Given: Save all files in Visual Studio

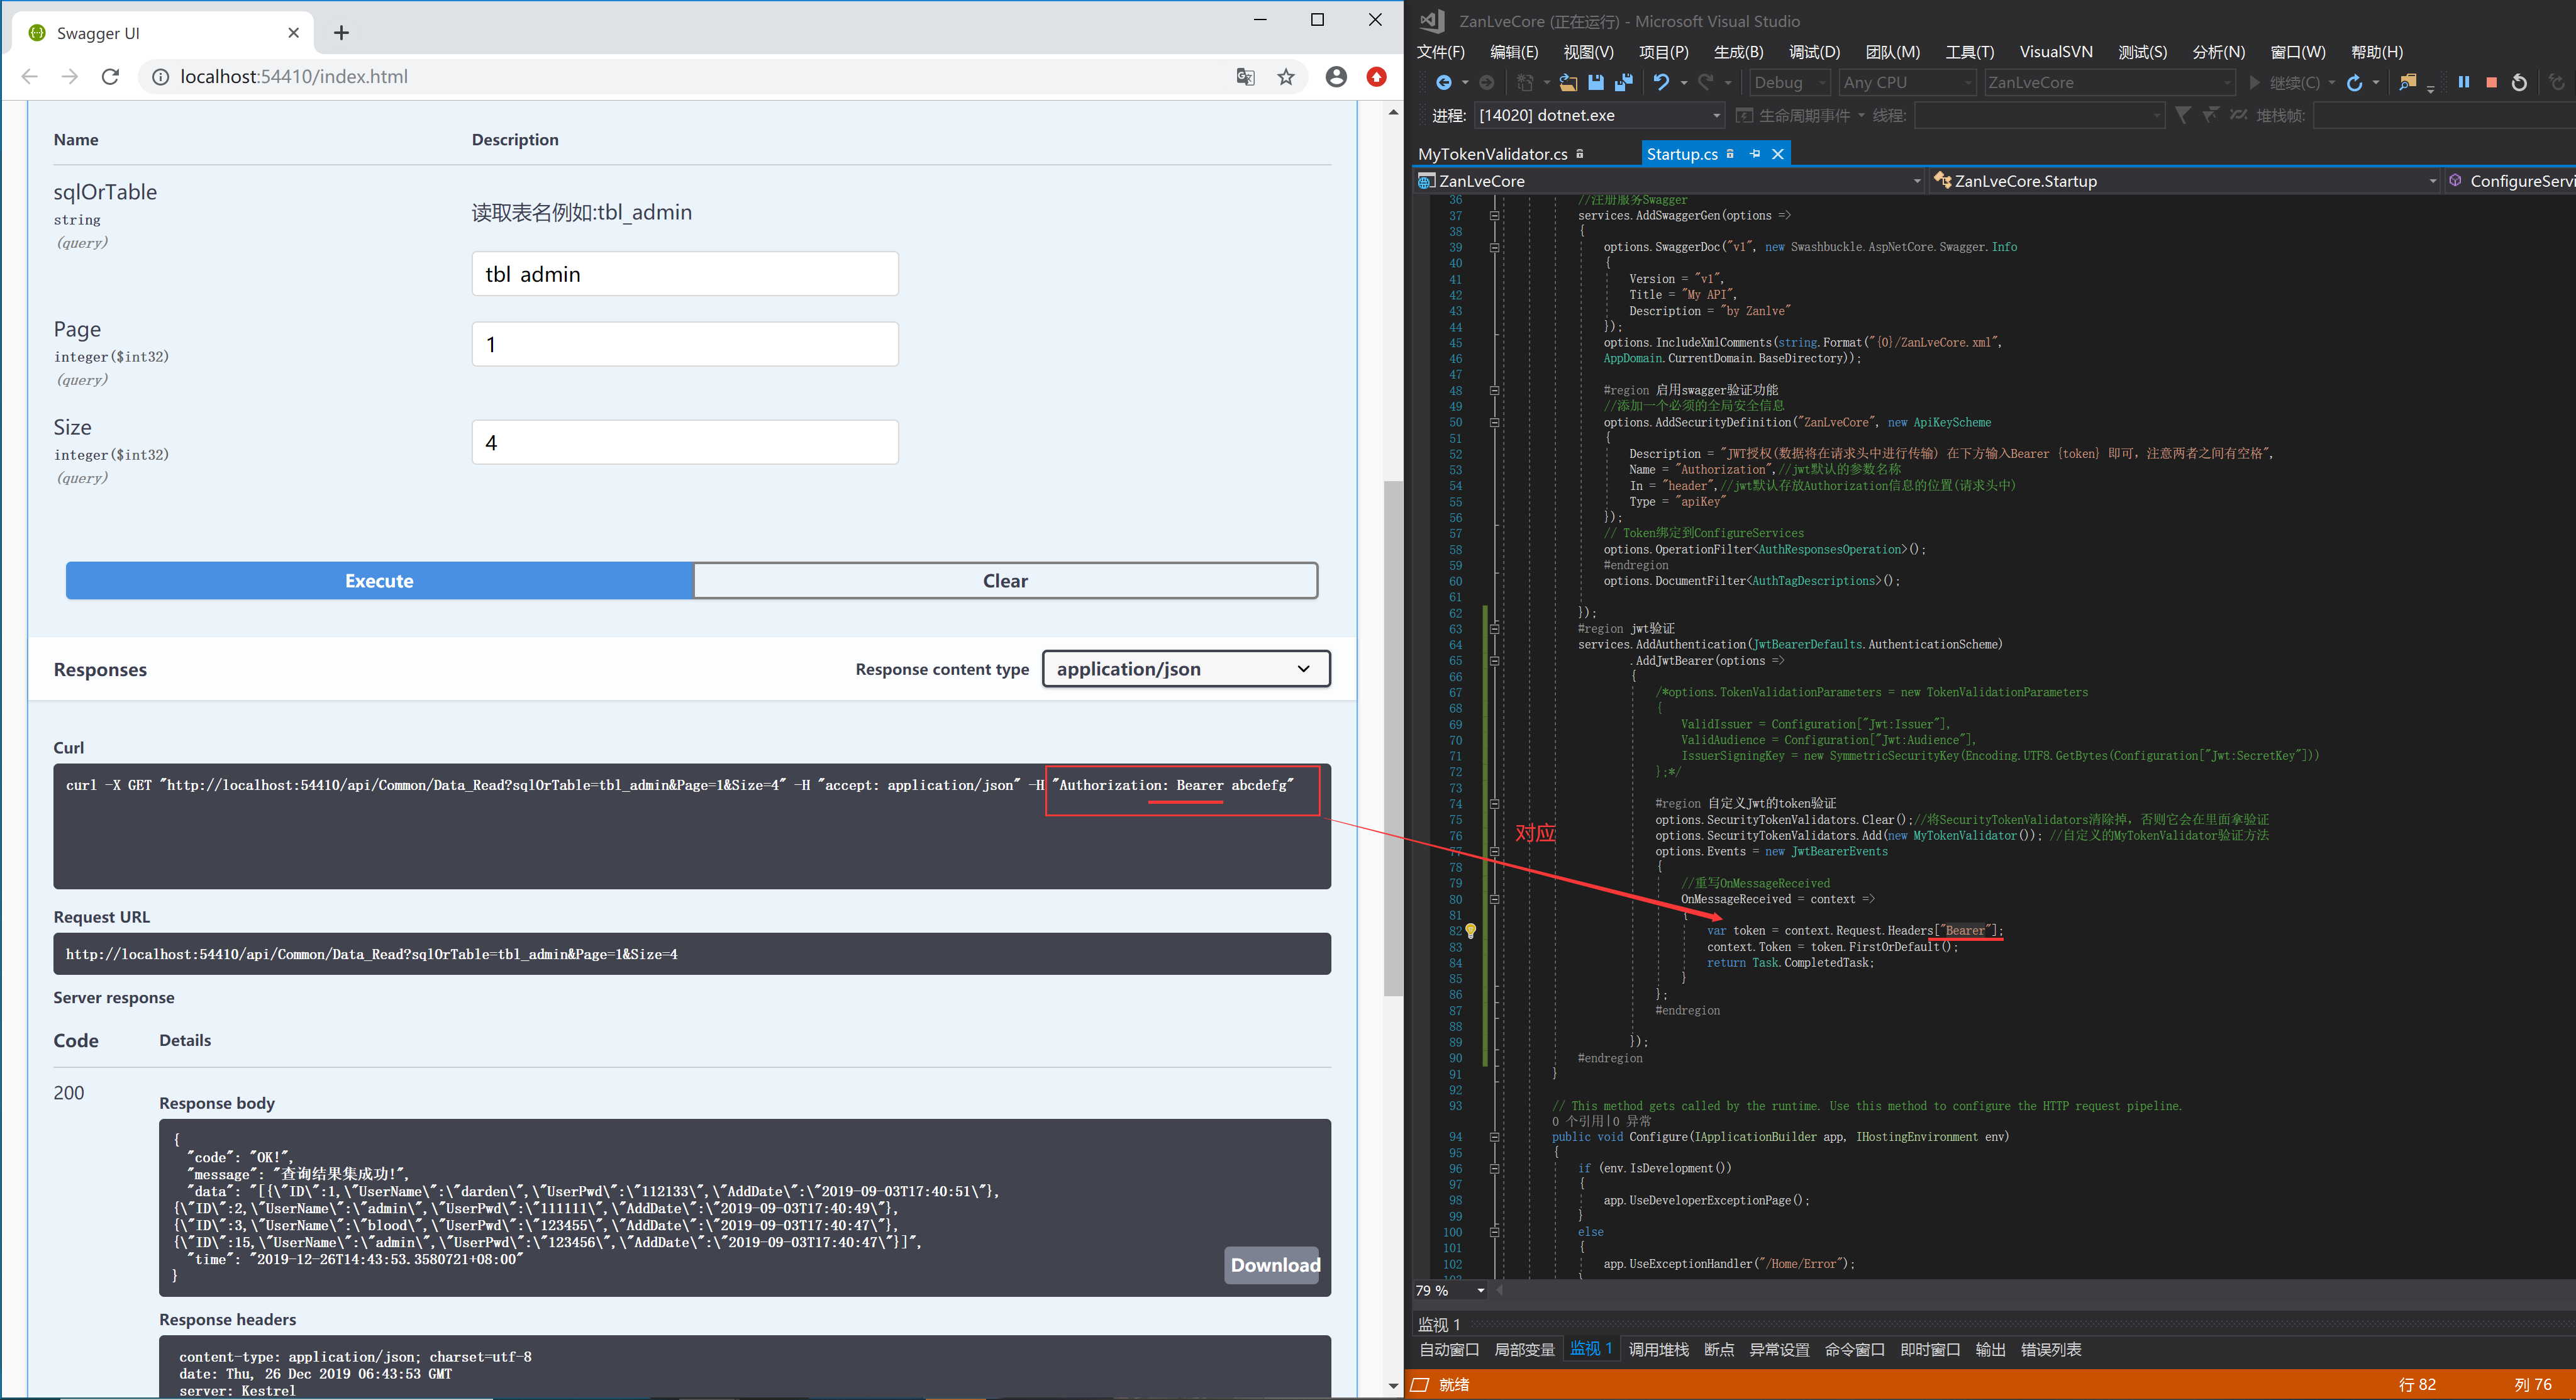Looking at the screenshot, I should click(1624, 83).
